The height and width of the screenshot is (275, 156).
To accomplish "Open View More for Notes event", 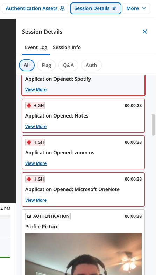I will (x=36, y=126).
